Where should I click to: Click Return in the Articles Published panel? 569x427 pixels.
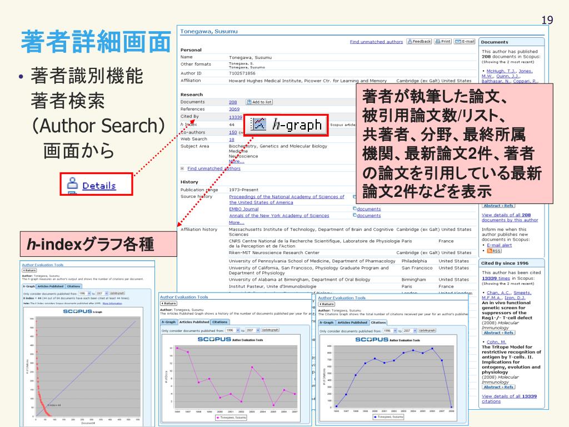click(x=169, y=303)
